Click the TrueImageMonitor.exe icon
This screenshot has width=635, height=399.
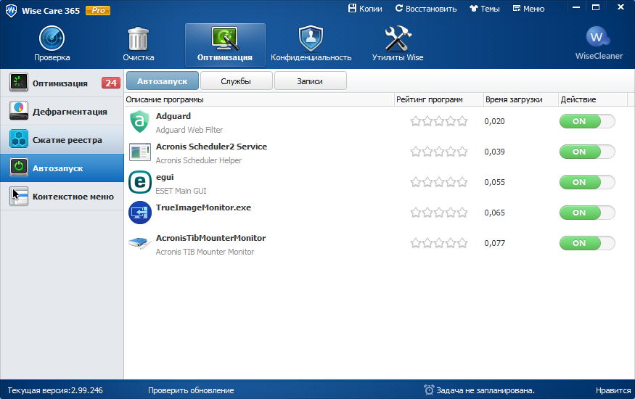point(140,213)
